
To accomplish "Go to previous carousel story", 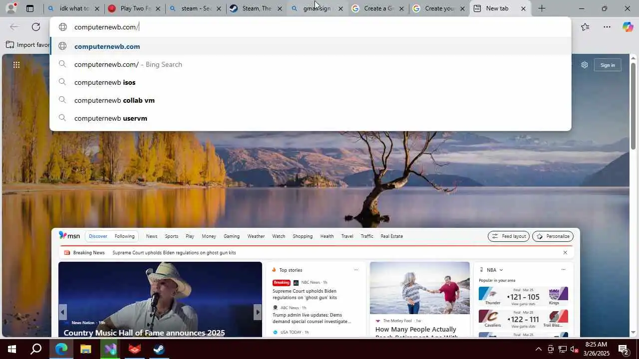I will (x=62, y=312).
